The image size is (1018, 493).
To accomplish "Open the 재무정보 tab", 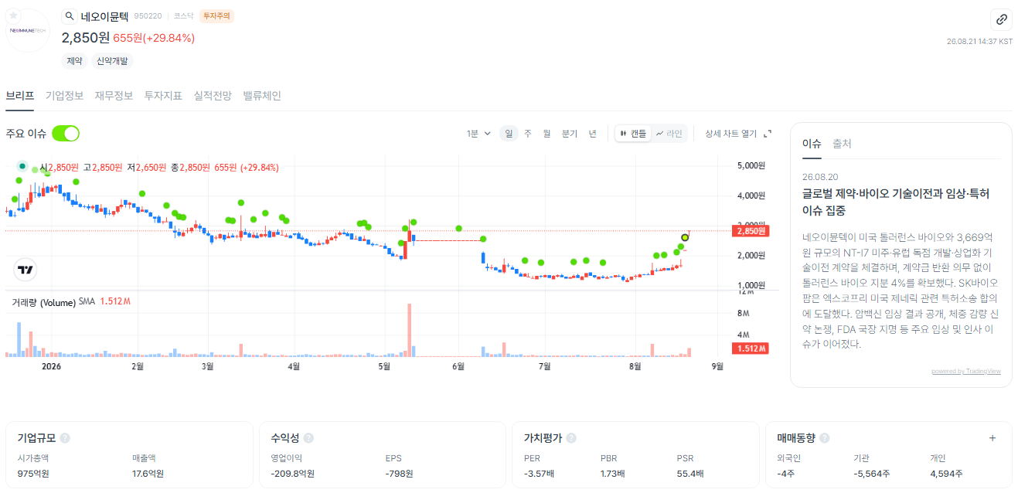I will click(114, 96).
